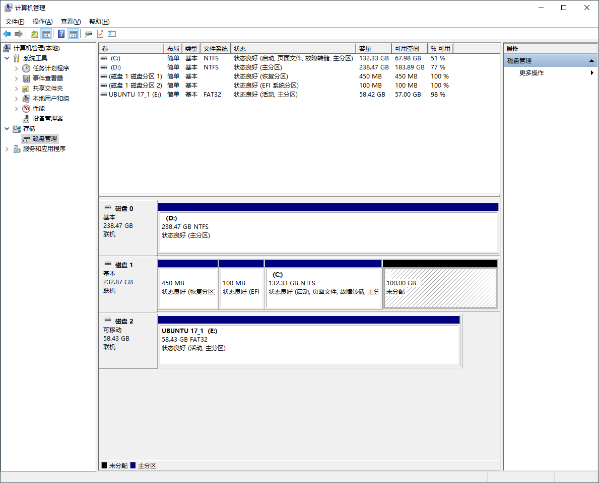Expand the 任务计划程序 node
This screenshot has height=483, width=599.
click(16, 68)
